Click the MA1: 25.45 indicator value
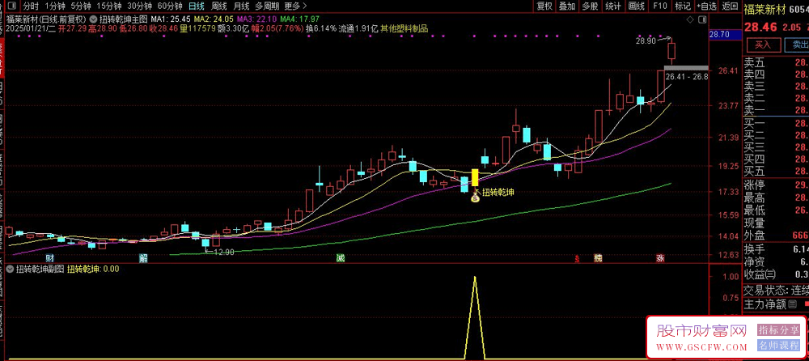This screenshot has width=809, height=361. (171, 19)
